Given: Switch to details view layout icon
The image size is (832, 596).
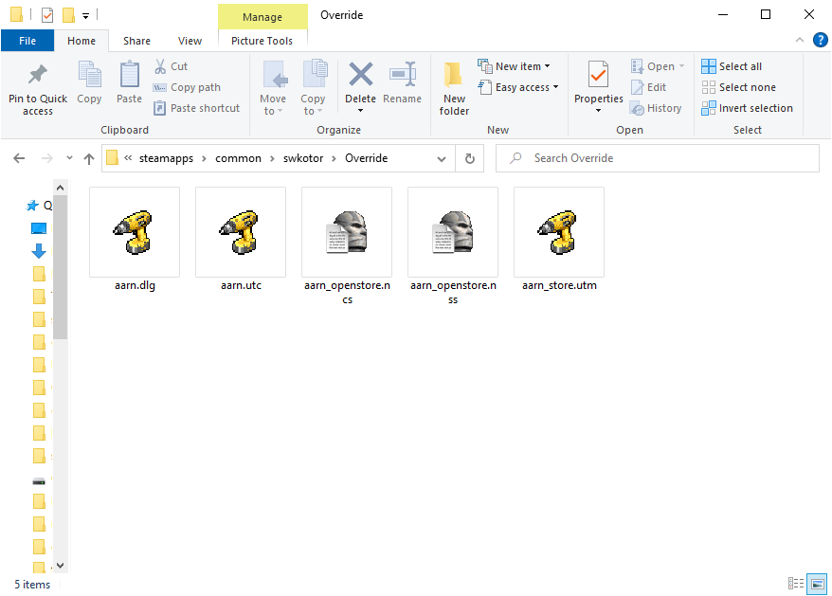Looking at the screenshot, I should pos(795,584).
